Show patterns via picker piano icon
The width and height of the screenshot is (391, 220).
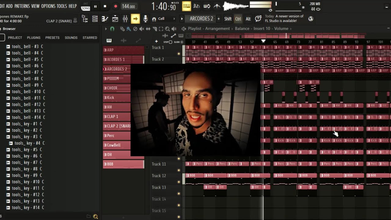coord(109,40)
